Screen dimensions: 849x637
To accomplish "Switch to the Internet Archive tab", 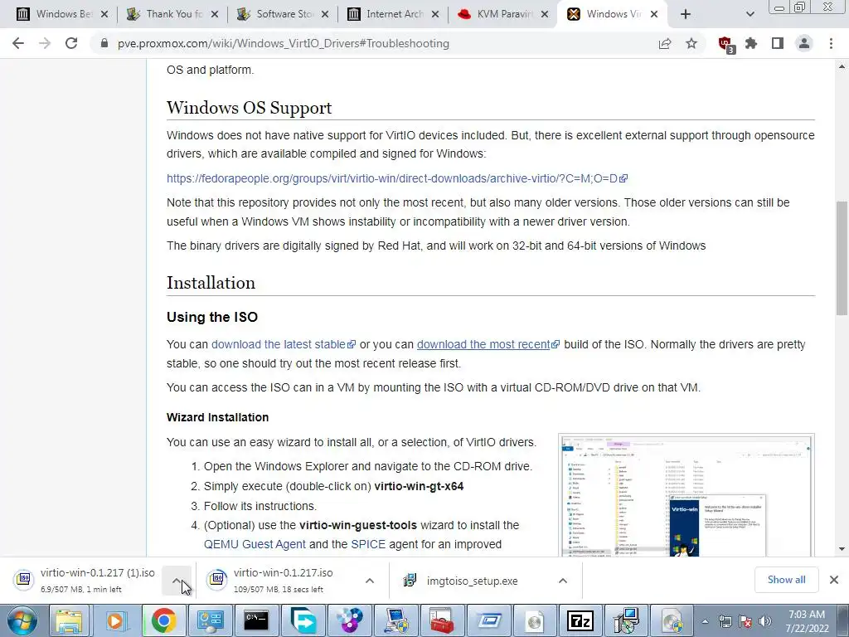I will 391,14.
